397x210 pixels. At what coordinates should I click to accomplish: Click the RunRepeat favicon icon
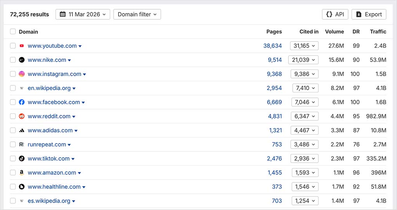pos(22,144)
